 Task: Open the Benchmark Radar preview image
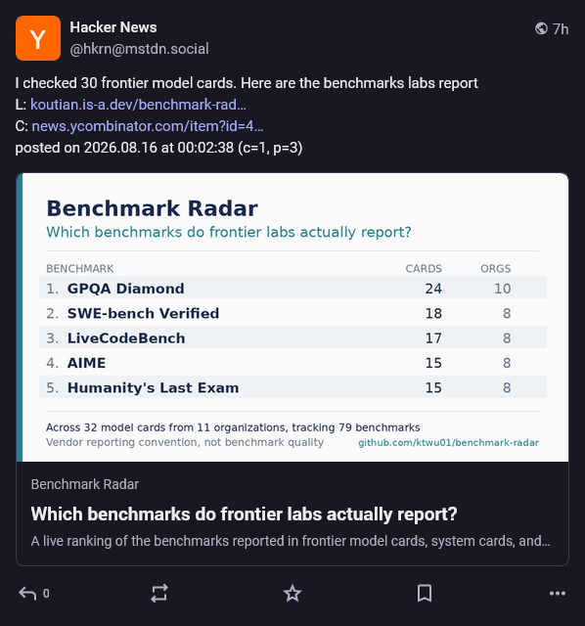292,317
